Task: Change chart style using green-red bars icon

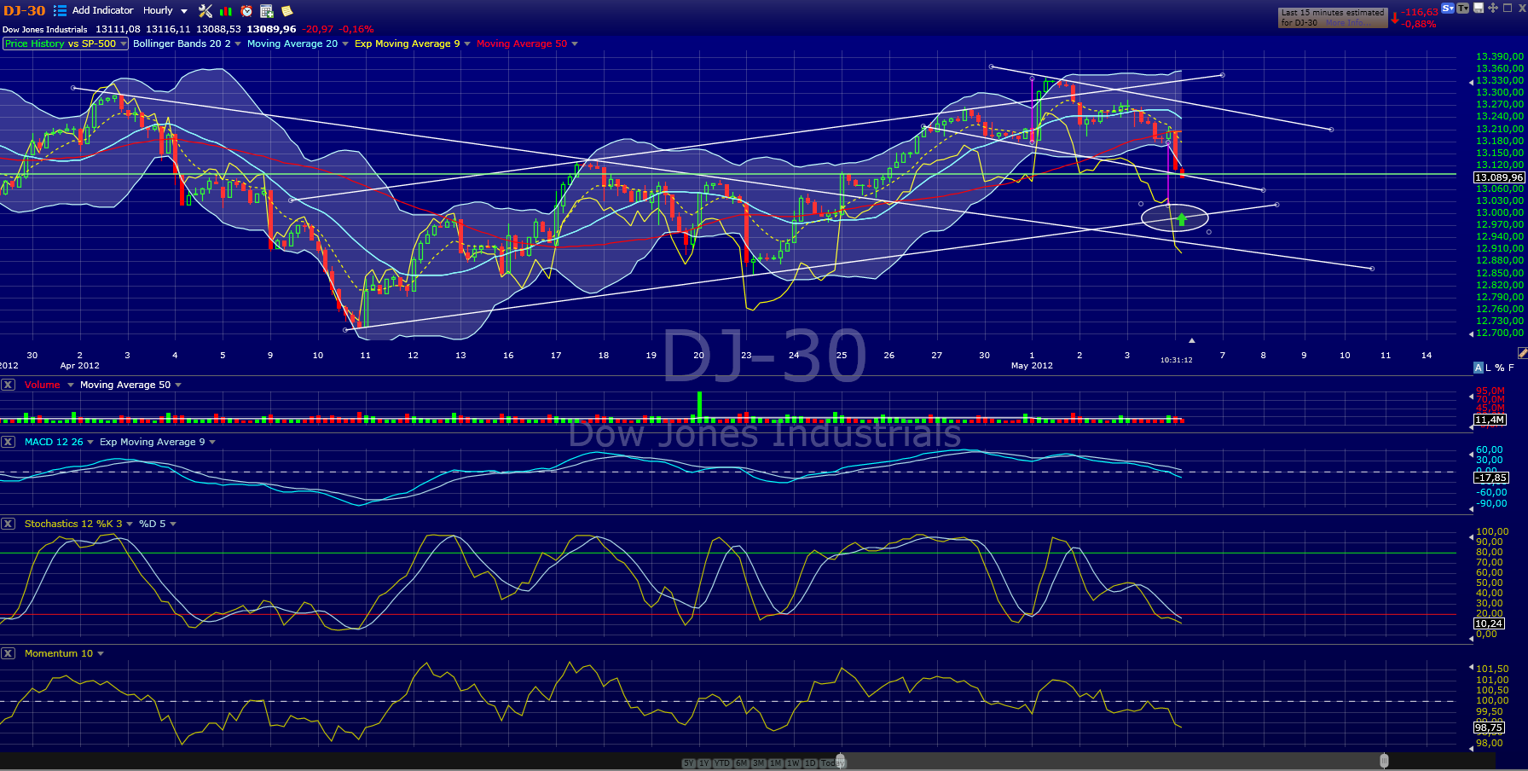Action: point(226,10)
